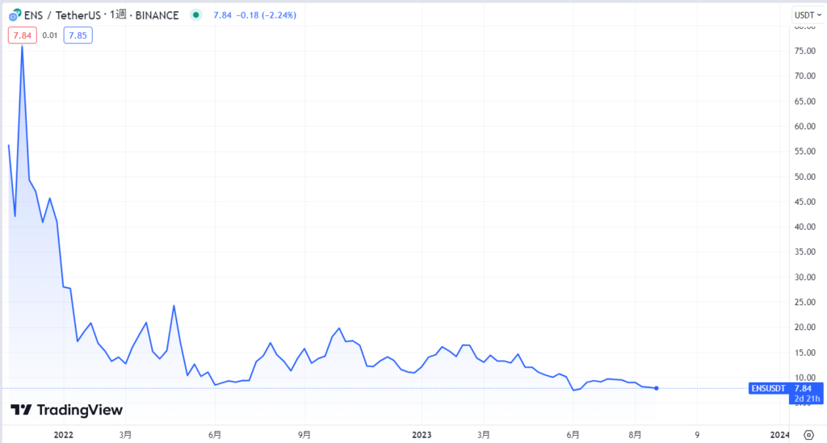
Task: Click the 2022 time axis label
Action: point(63,435)
